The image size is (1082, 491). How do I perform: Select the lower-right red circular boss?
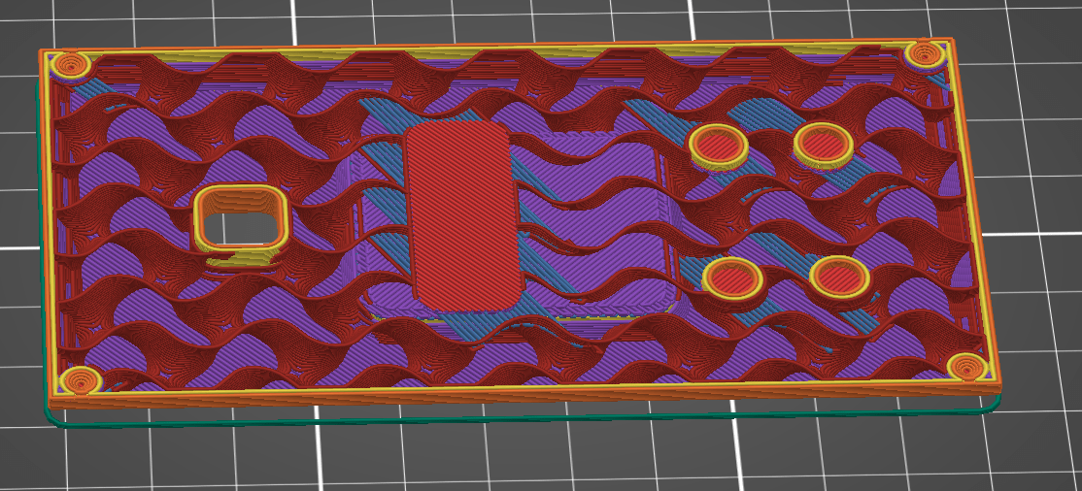click(x=837, y=276)
